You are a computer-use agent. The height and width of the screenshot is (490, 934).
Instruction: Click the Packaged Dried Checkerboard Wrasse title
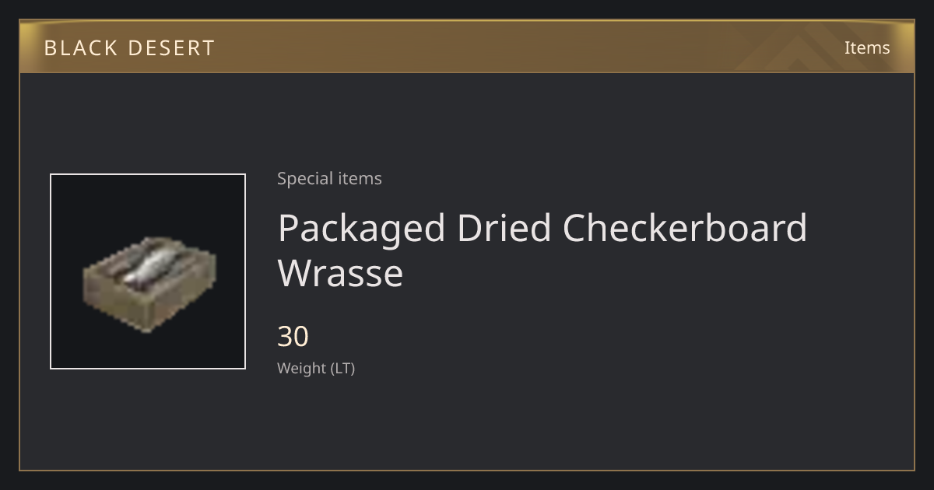point(542,250)
